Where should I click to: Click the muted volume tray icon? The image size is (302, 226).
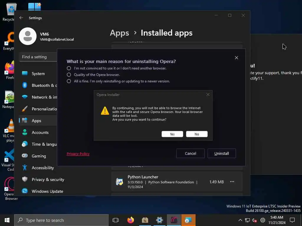tap(254, 220)
